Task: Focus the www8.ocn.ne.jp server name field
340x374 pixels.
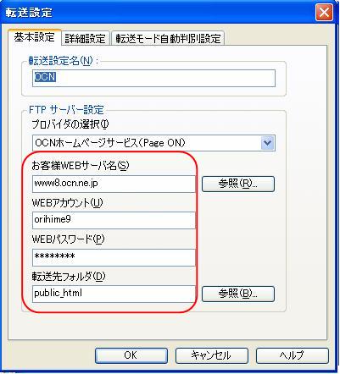Action: pyautogui.click(x=114, y=184)
